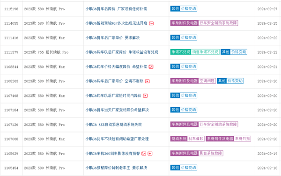Click the 2023款 755 超长续航 Pro model cell
This screenshot has height=176, width=281.
point(46,52)
